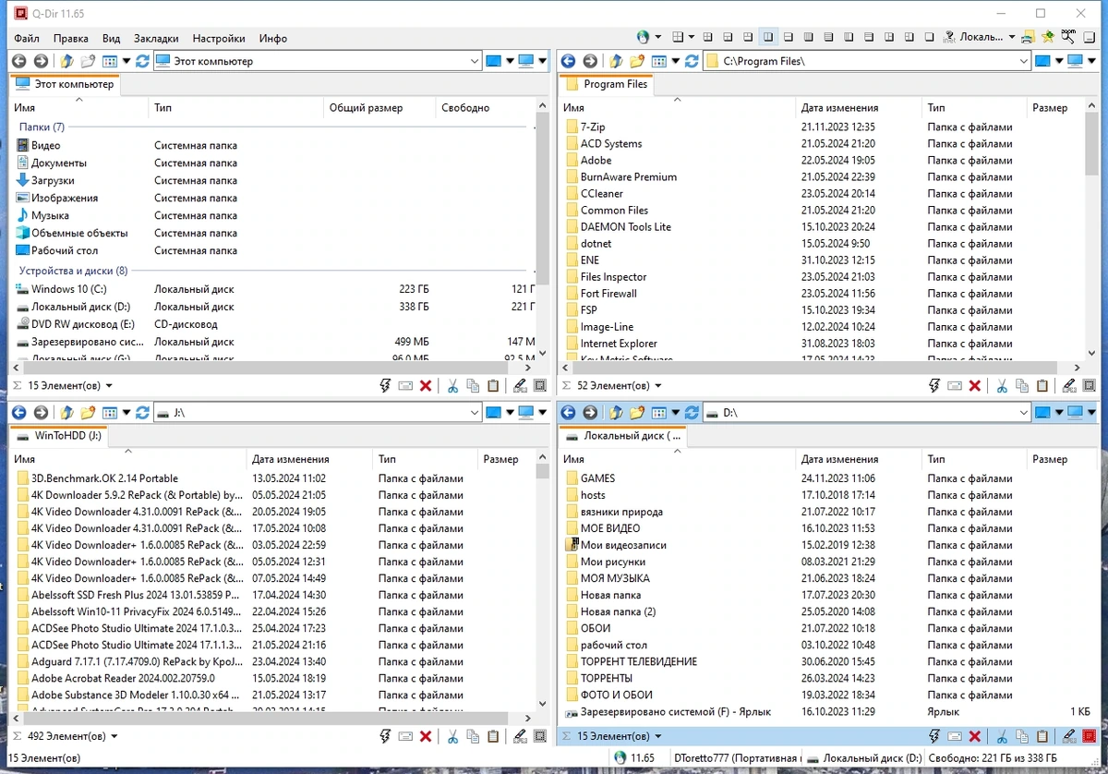The width and height of the screenshot is (1108, 774).
Task: Create new folder in the D:\ pane toolbar
Action: tap(636, 412)
